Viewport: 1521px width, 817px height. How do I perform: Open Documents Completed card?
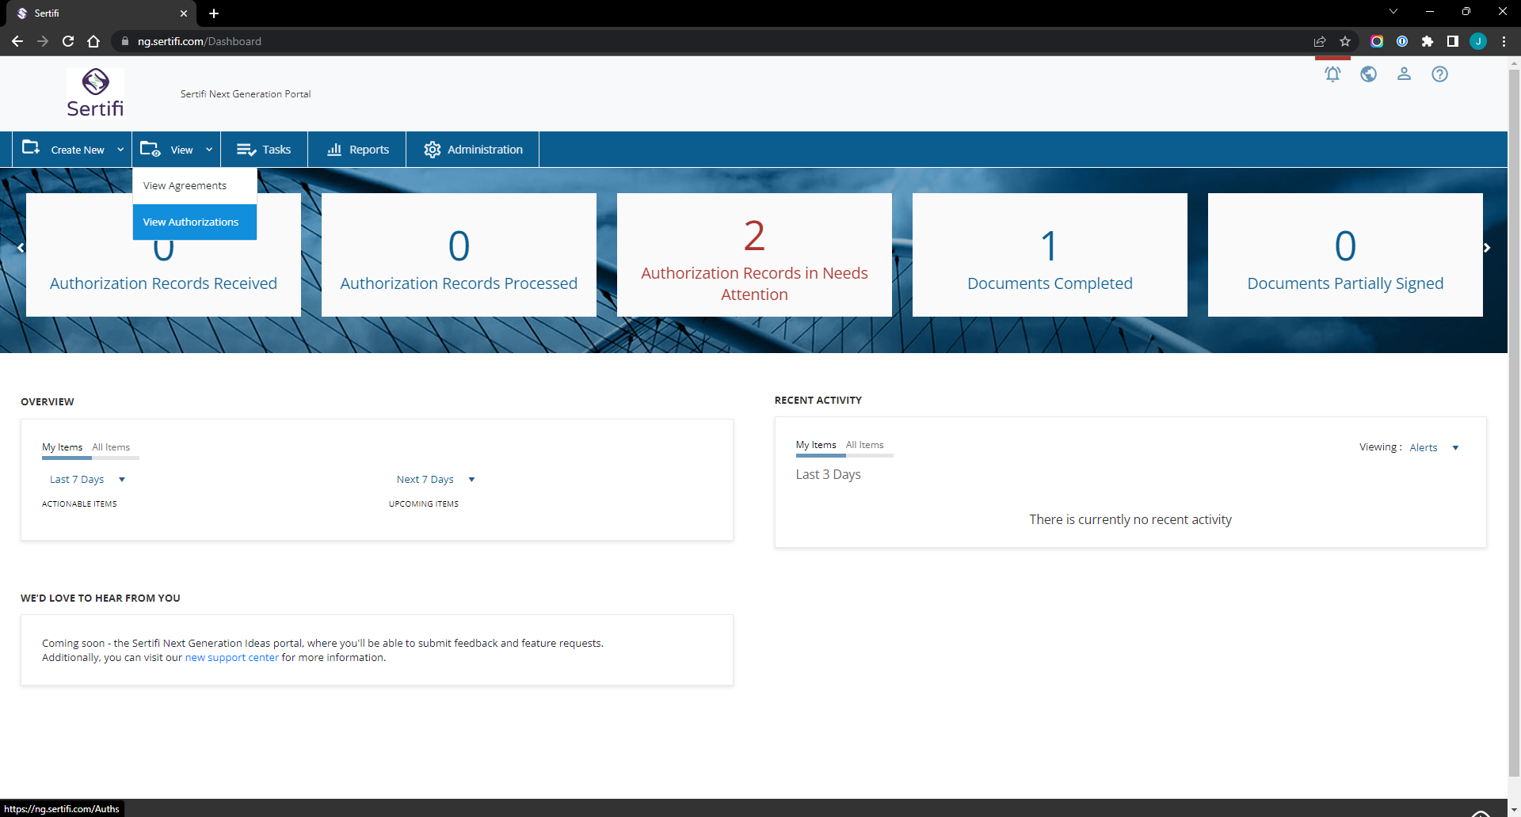point(1050,255)
